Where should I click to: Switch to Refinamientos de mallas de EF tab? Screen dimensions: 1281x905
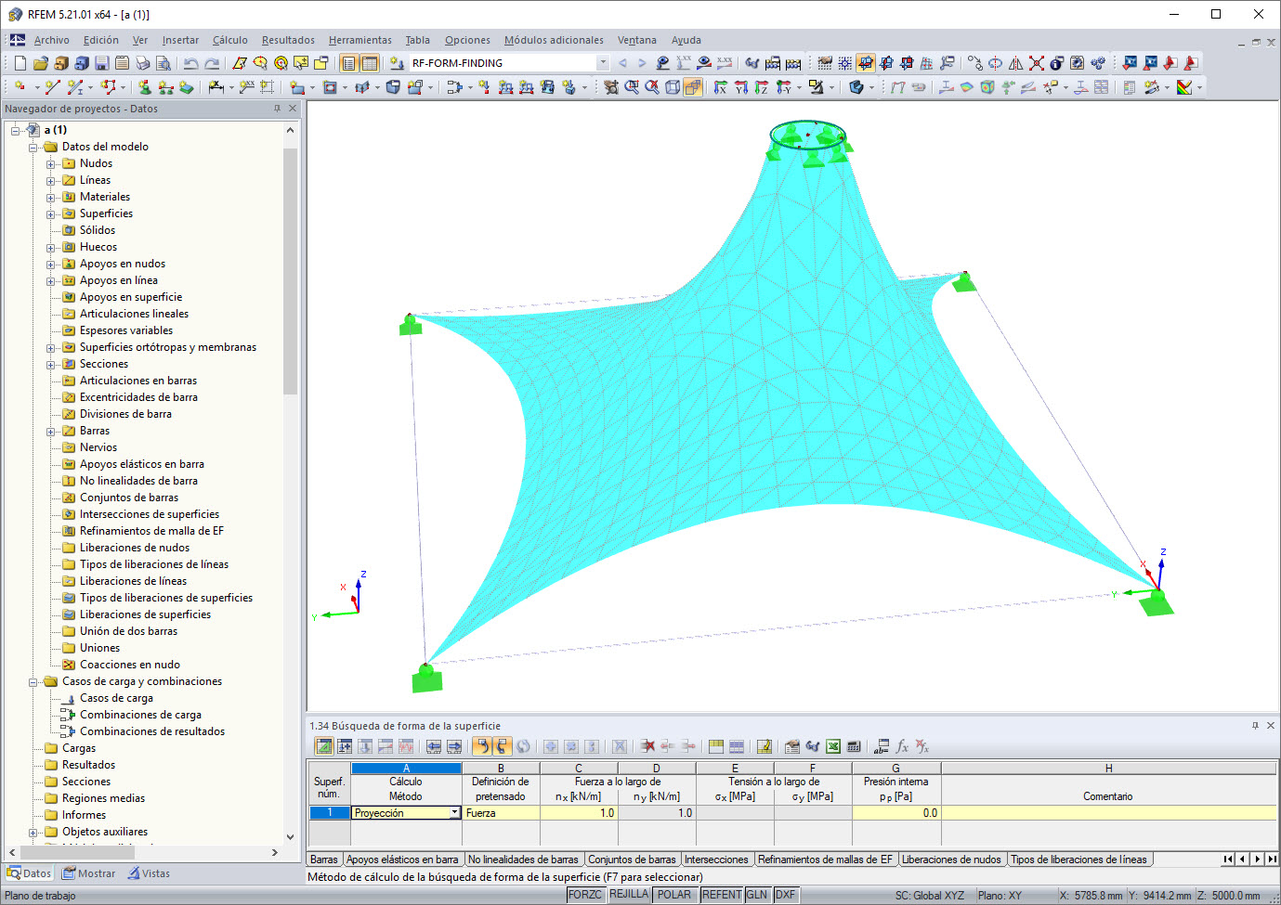pos(825,860)
